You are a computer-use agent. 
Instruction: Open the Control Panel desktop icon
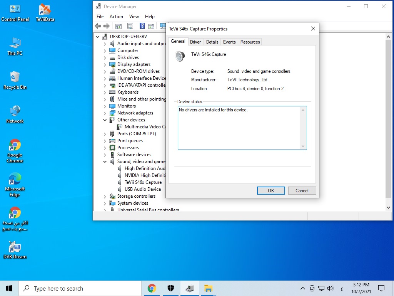15,13
